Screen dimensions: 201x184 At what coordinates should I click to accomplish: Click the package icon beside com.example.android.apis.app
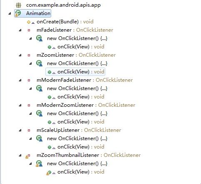coord(18,5)
